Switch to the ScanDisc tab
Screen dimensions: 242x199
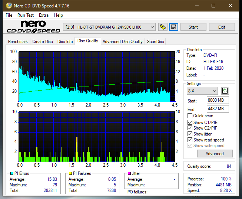click(x=155, y=42)
